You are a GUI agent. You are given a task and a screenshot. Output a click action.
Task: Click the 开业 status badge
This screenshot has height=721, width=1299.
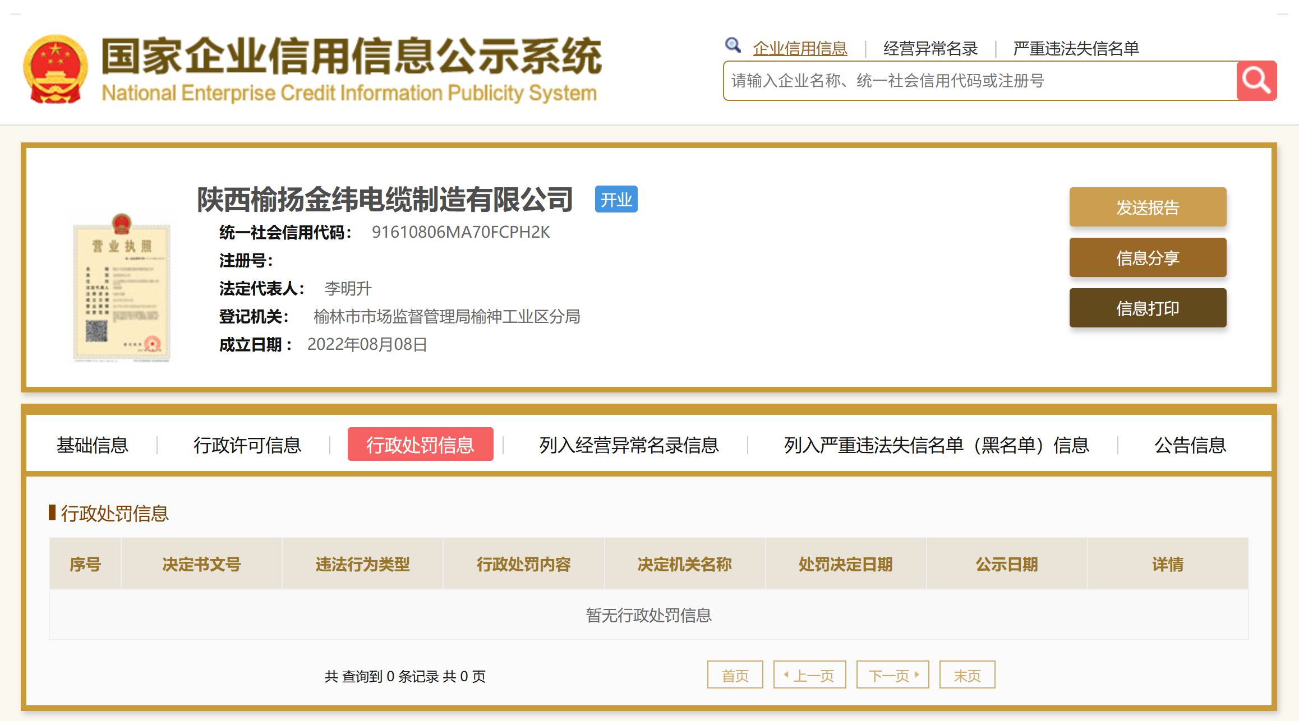[616, 200]
